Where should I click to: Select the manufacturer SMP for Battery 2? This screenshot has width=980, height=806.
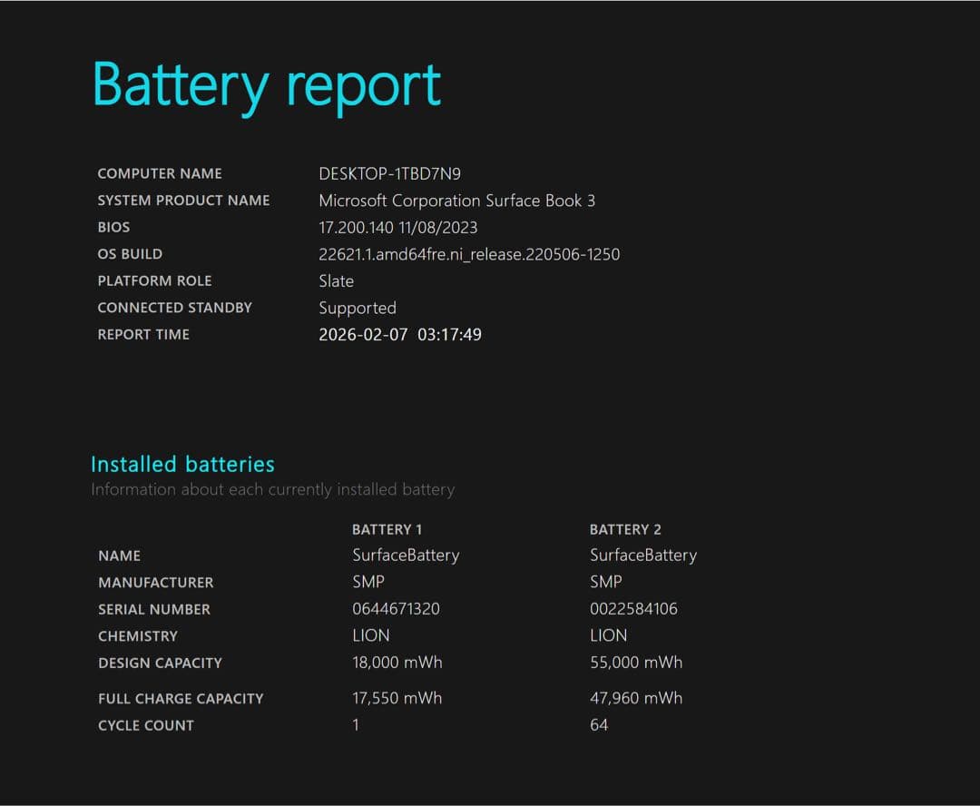point(605,582)
